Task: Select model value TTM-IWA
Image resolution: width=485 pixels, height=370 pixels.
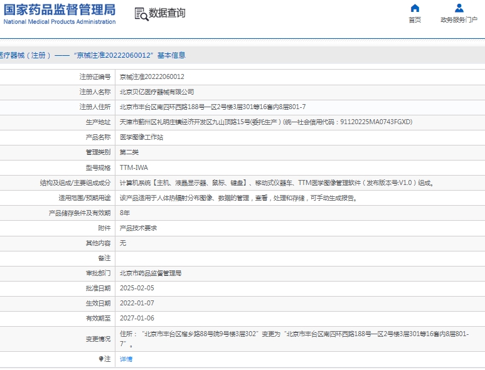Action: click(x=134, y=167)
